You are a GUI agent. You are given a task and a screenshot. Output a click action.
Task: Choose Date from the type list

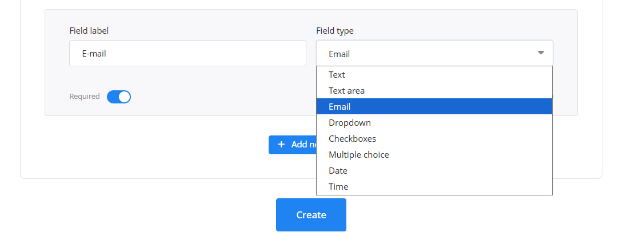click(434, 171)
